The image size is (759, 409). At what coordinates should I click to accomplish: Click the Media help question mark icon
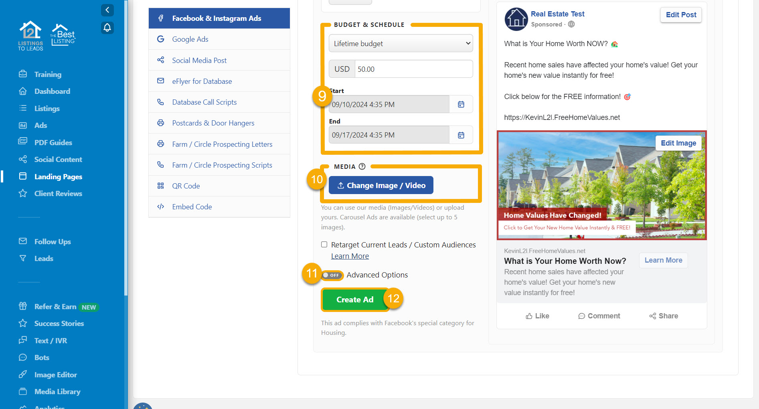click(362, 166)
